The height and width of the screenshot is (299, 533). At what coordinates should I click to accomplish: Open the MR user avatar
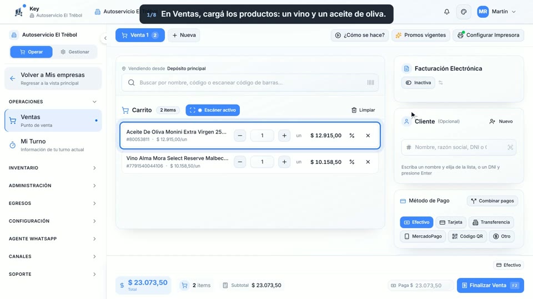coord(482,12)
